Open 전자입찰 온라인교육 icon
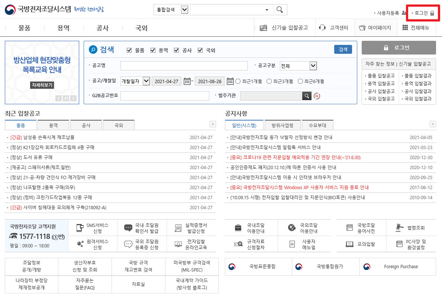 point(178,244)
